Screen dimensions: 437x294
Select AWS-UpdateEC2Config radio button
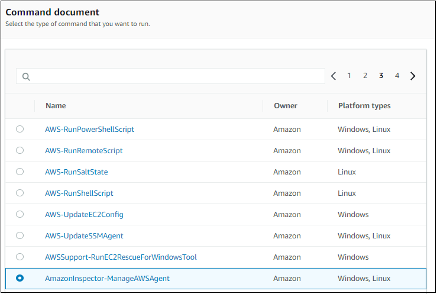[20, 214]
